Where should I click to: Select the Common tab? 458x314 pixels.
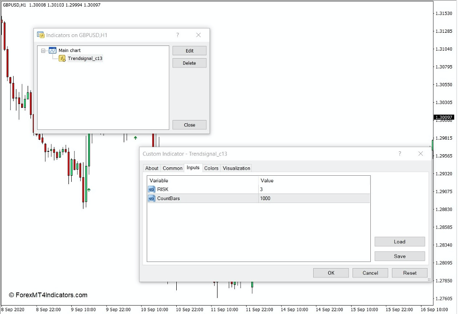coord(172,168)
